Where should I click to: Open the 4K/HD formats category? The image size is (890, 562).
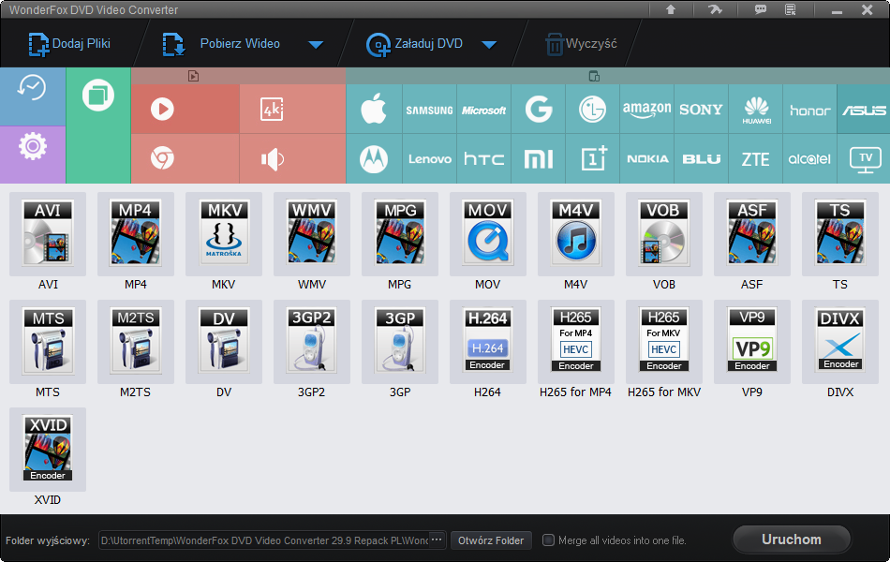pyautogui.click(x=293, y=109)
